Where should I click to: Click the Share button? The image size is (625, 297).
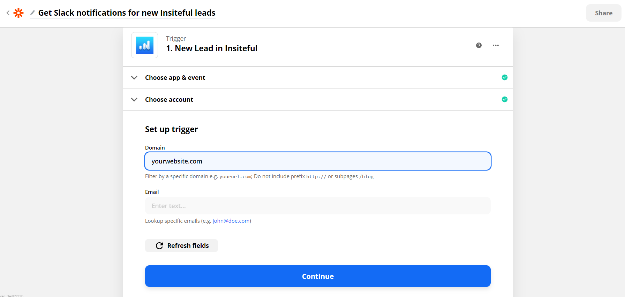tap(603, 13)
